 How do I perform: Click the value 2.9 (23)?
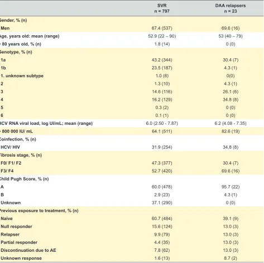click(162, 195)
